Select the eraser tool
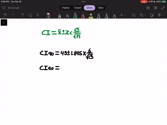The image size is (167, 125). [48, 16]
